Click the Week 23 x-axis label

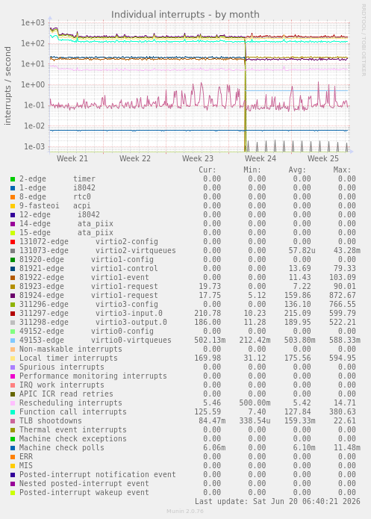198,158
